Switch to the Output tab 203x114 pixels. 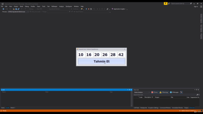[186, 108]
